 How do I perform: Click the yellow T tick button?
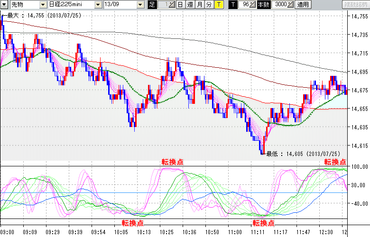tap(218, 5)
